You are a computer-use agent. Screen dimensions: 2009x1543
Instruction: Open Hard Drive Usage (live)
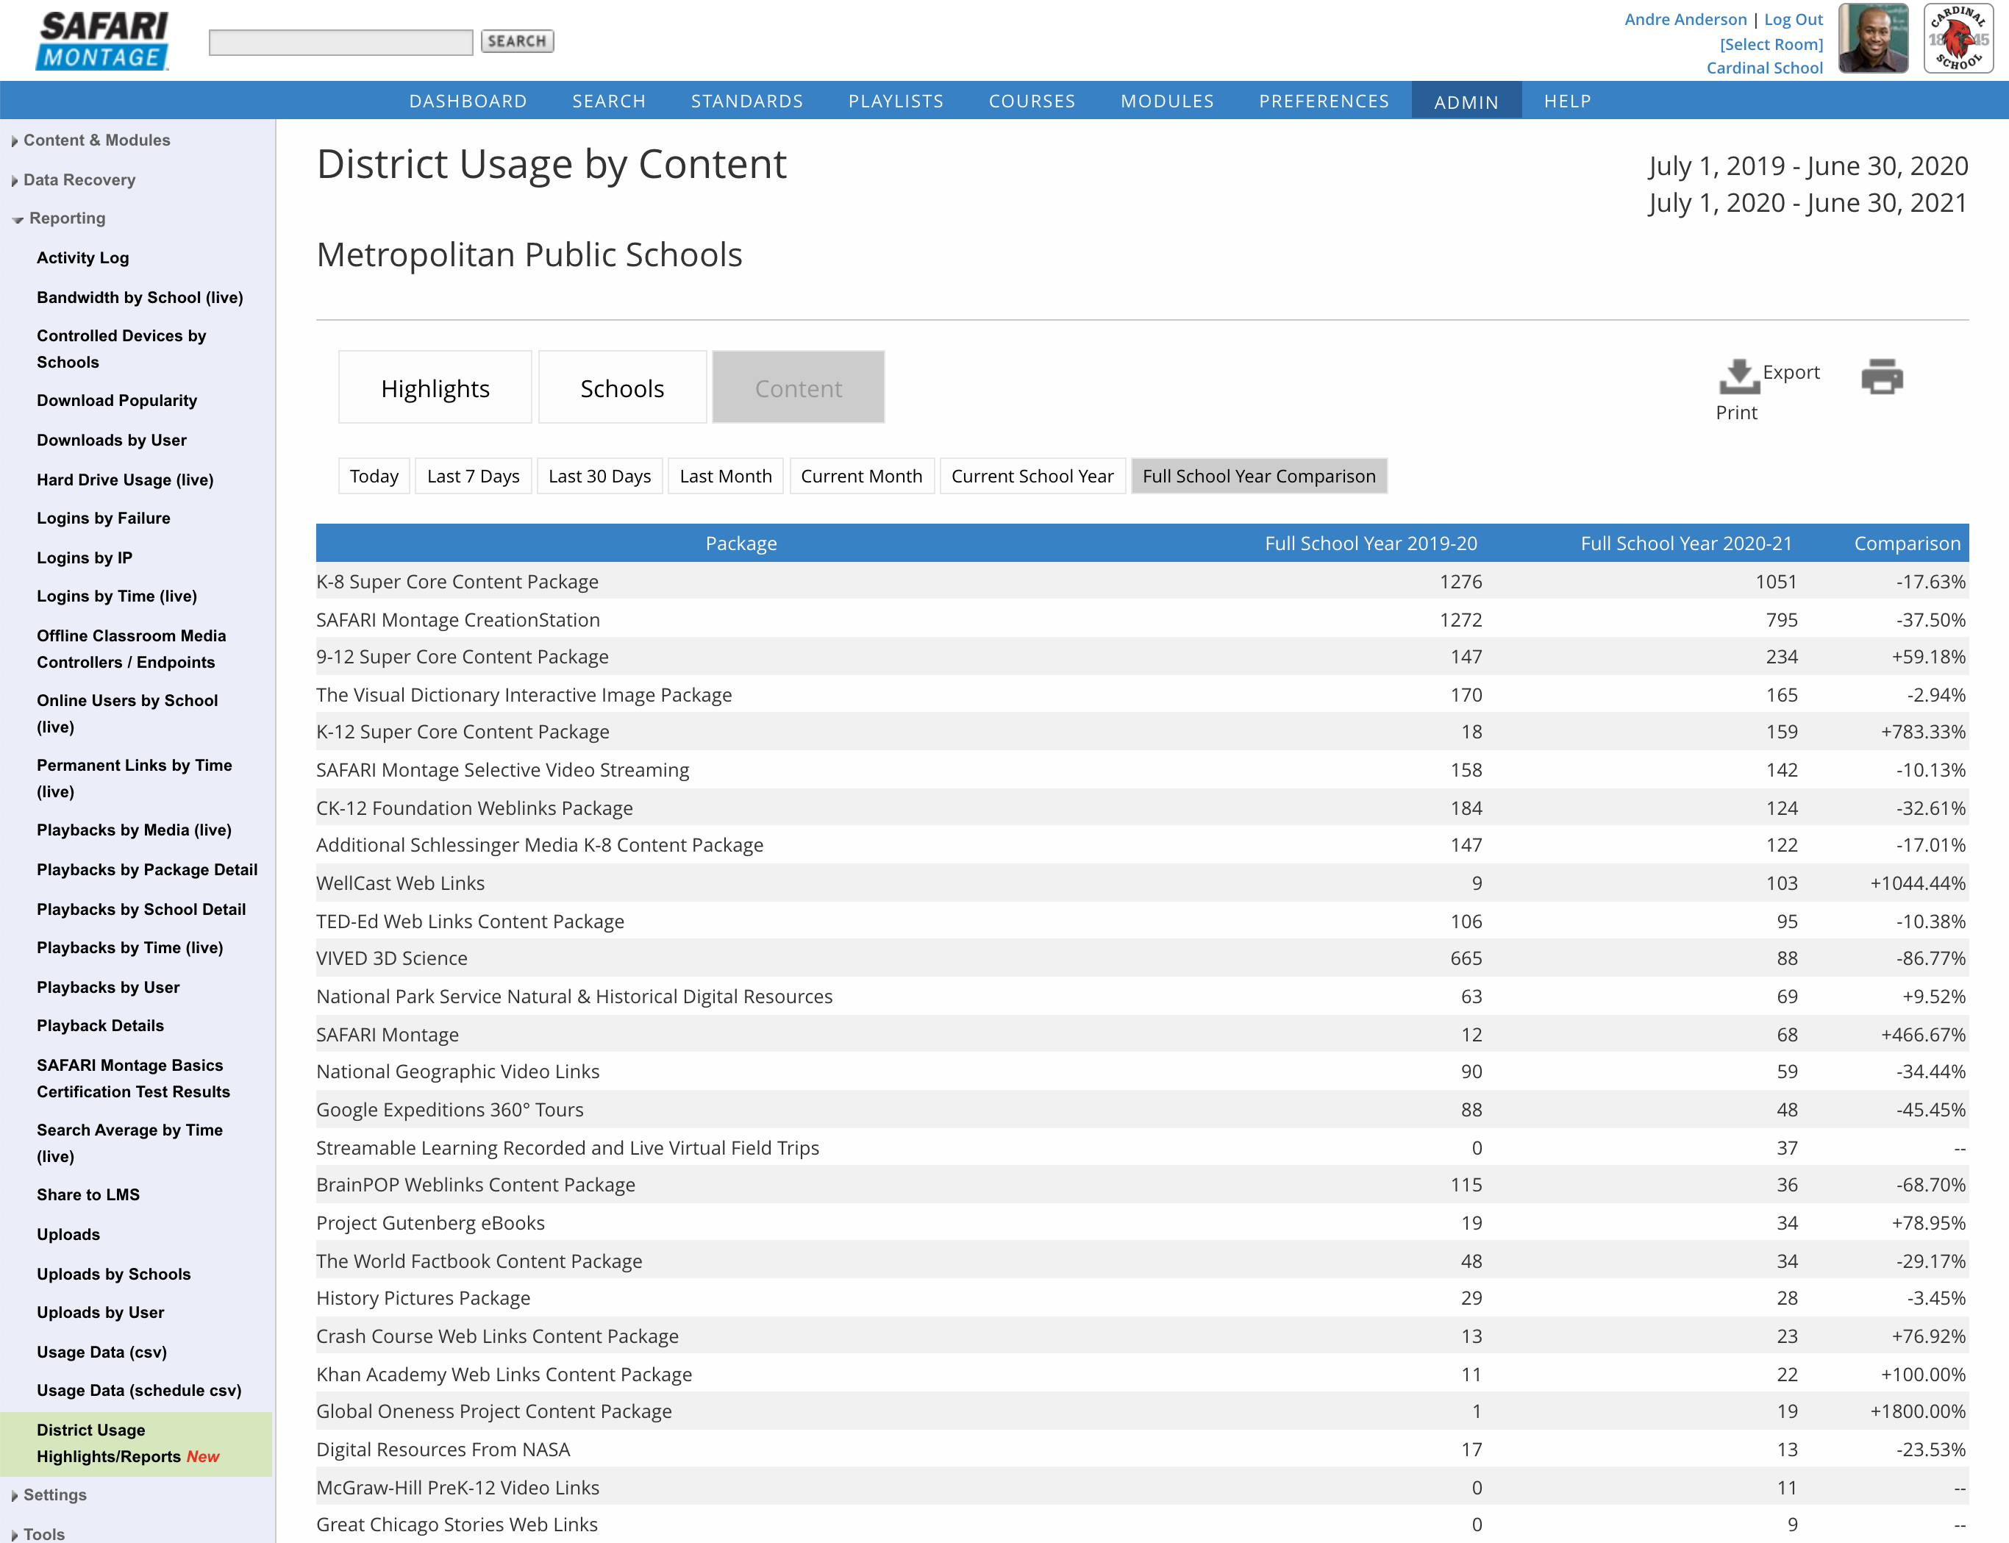(125, 480)
